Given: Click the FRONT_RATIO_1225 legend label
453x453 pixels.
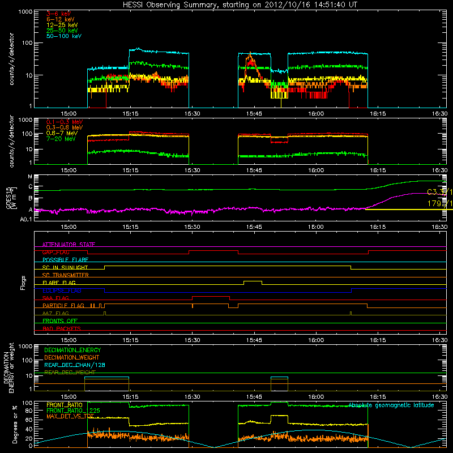Looking at the screenshot, I should [73, 411].
